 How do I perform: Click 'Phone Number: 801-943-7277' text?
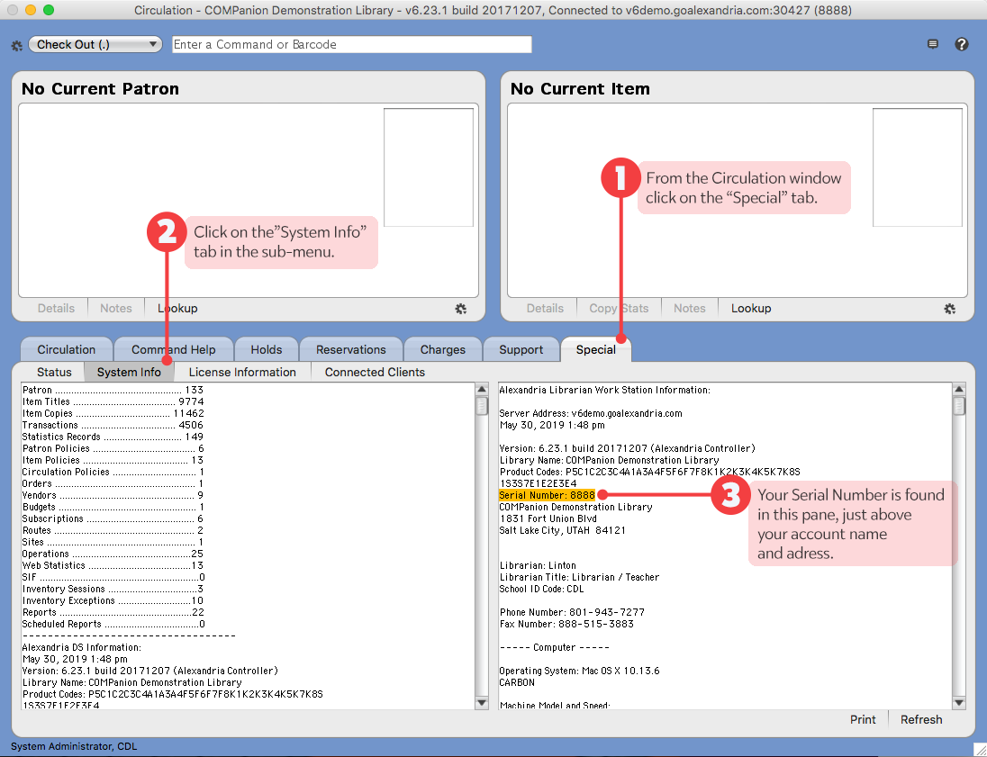(572, 612)
